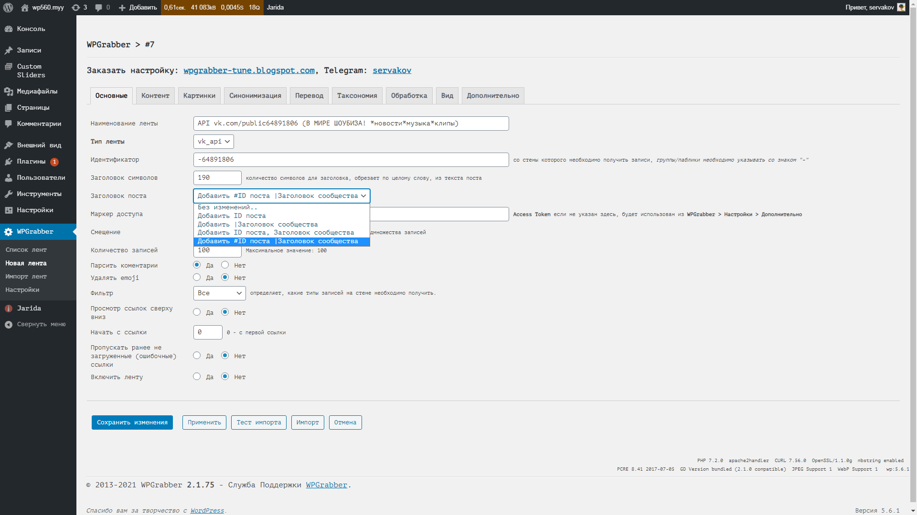Click the Настройки sliders icon
917x515 pixels.
coord(9,210)
